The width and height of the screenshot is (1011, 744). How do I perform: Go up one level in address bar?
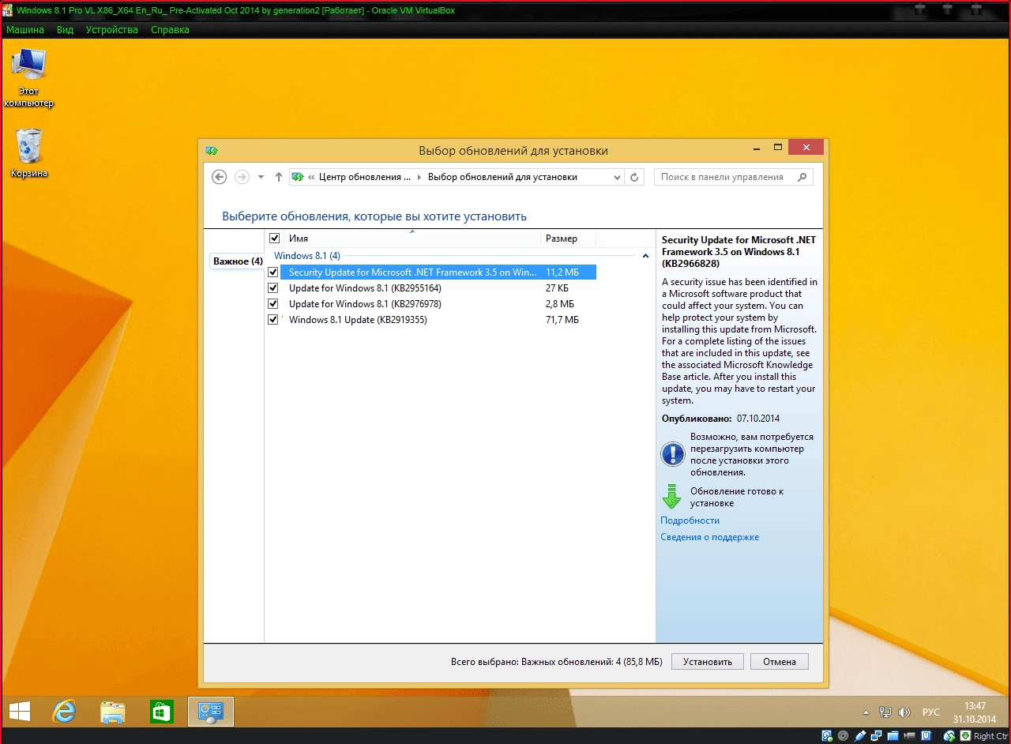[278, 177]
